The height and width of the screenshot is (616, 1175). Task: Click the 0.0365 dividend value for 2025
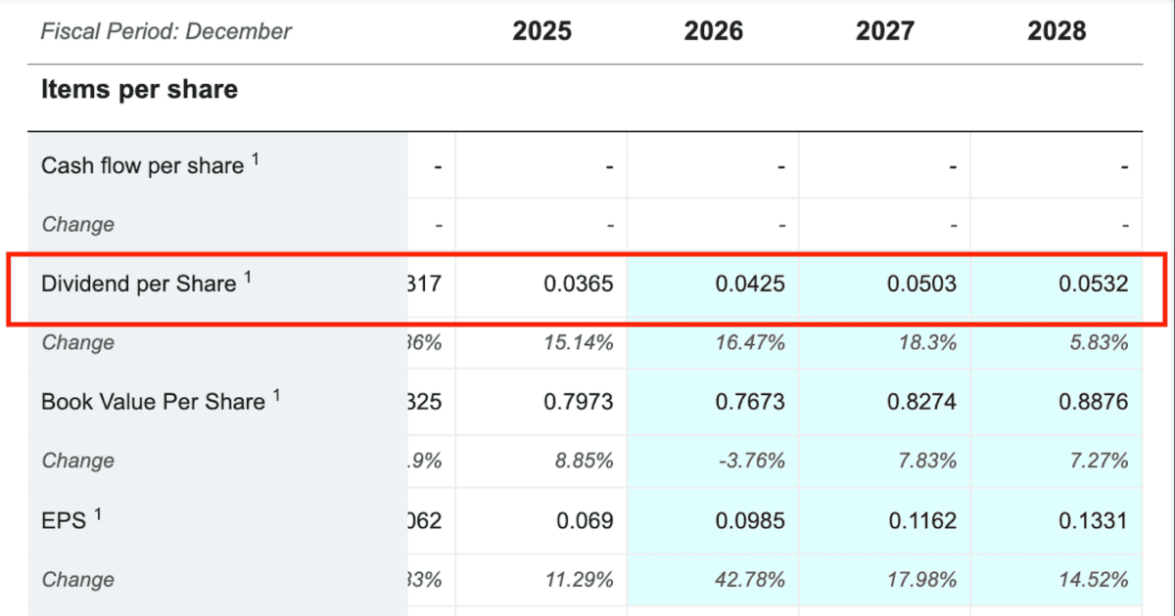pos(579,285)
